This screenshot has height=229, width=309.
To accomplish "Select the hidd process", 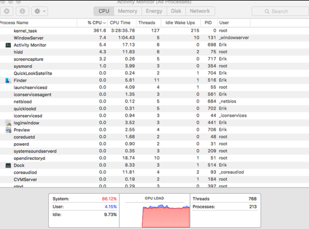I will pos(18,52).
